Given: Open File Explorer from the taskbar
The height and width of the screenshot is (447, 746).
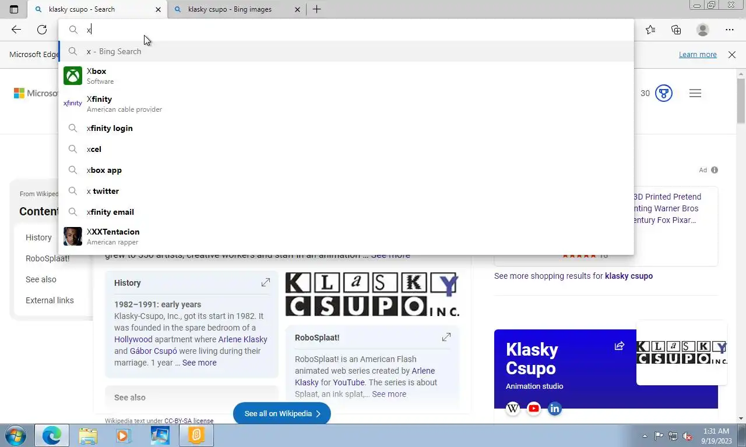Looking at the screenshot, I should (x=88, y=435).
